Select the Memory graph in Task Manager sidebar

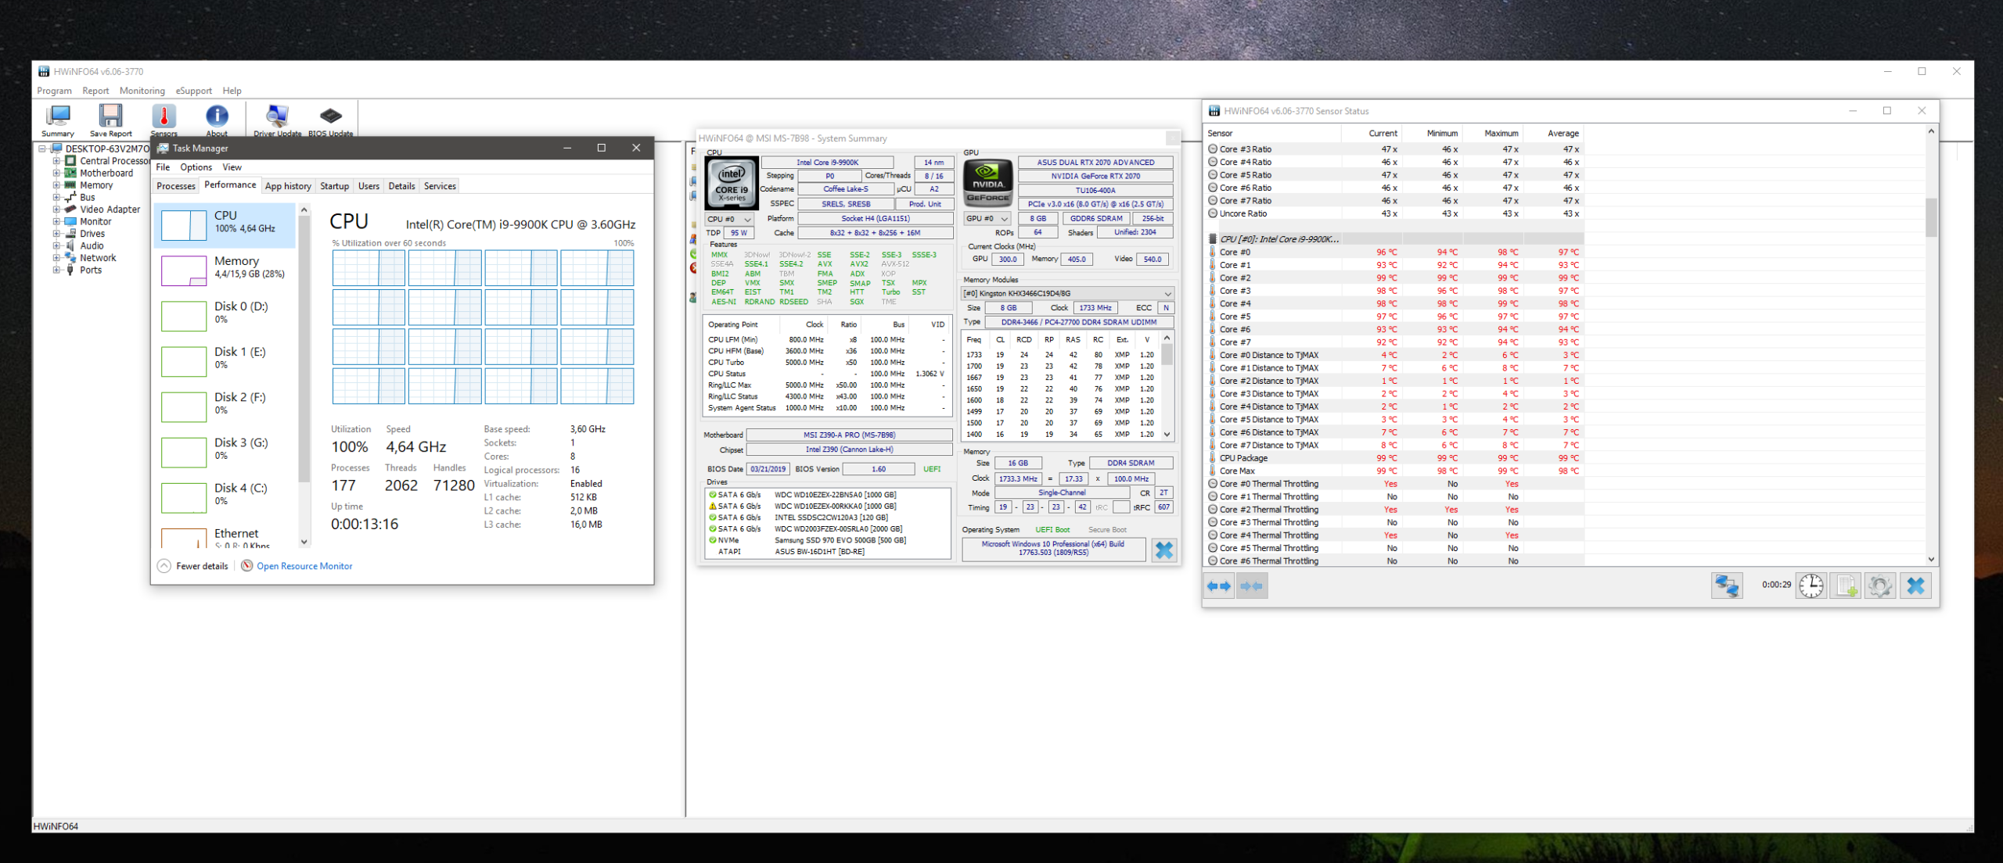[225, 267]
